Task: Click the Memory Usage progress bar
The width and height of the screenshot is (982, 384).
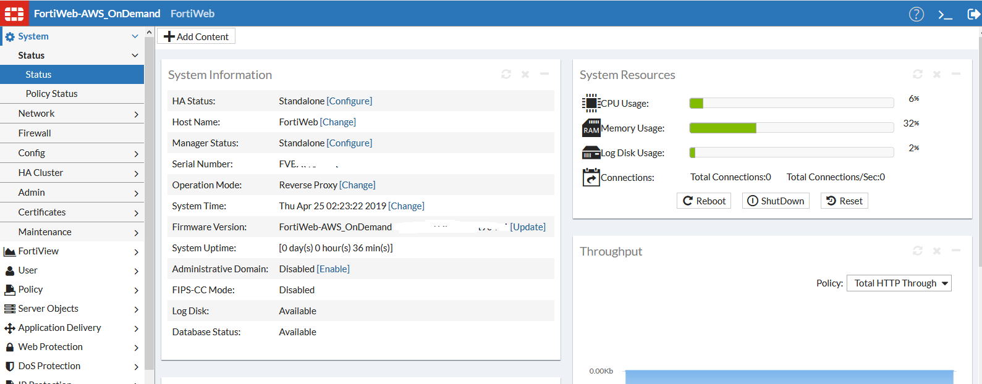Action: point(791,128)
